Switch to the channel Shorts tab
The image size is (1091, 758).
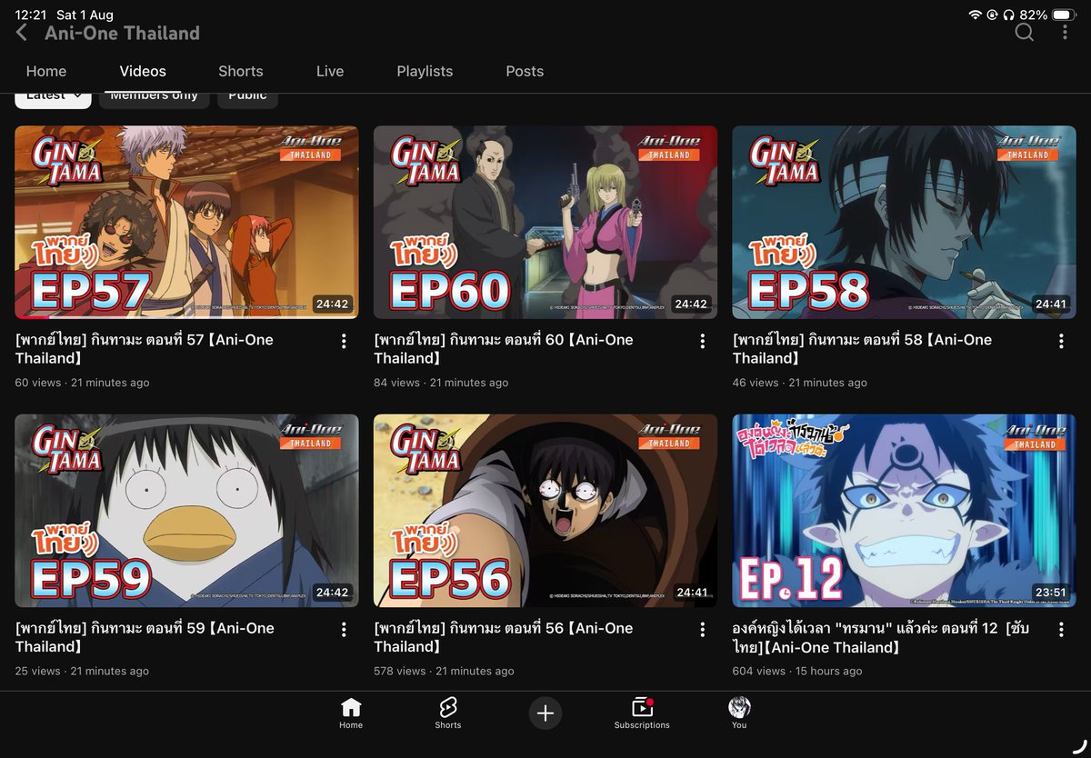241,71
